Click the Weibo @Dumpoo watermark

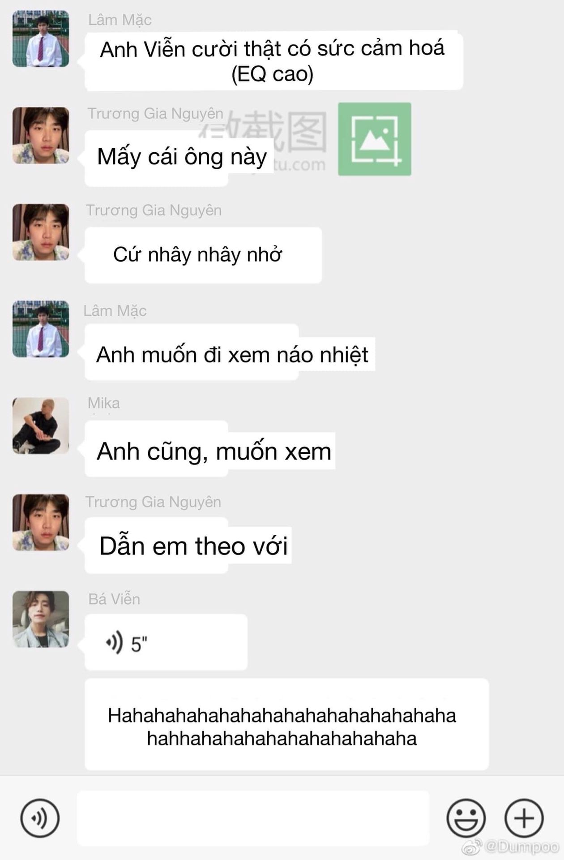510,847
